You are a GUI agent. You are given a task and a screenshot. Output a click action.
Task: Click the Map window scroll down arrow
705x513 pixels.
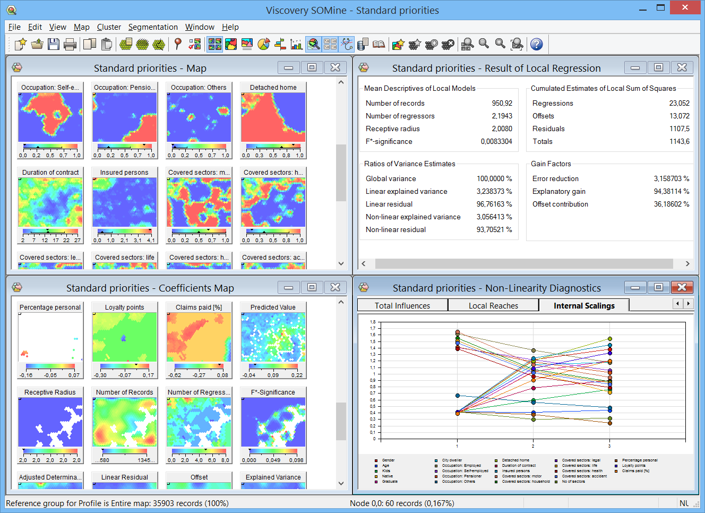point(341,263)
